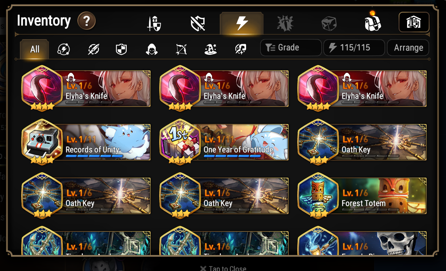446x271 pixels.
Task: Select the Records of Unity artifact
Action: point(86,142)
